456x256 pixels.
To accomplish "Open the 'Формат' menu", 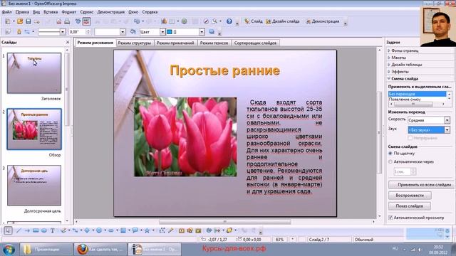I will tap(69, 12).
